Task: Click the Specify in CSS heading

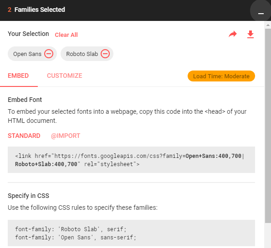Action: pos(28,196)
